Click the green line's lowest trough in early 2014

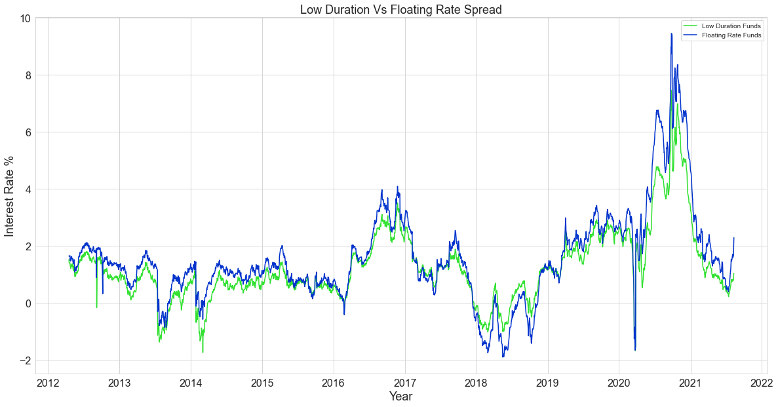(203, 352)
